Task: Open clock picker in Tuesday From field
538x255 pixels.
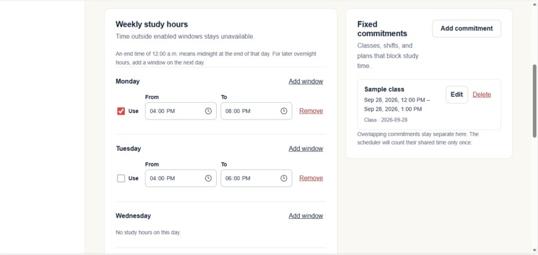Action: (208, 178)
